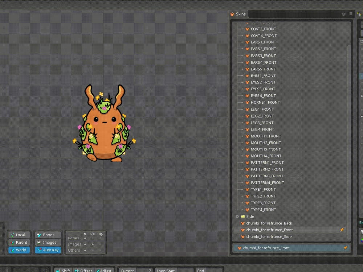Select the Skins panel tab

click(238, 14)
